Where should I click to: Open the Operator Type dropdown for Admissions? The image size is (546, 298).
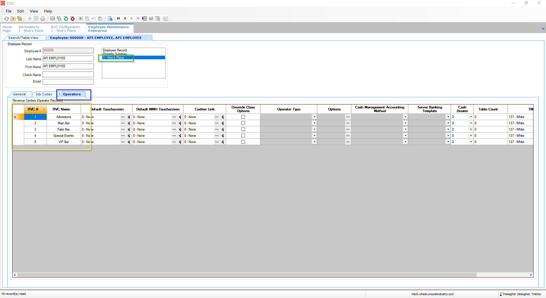[x=314, y=117]
